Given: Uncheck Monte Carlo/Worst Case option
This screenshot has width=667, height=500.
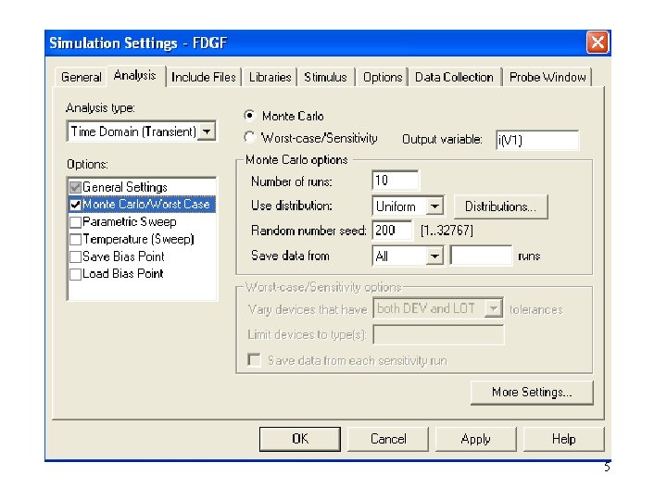Looking at the screenshot, I should tap(75, 205).
